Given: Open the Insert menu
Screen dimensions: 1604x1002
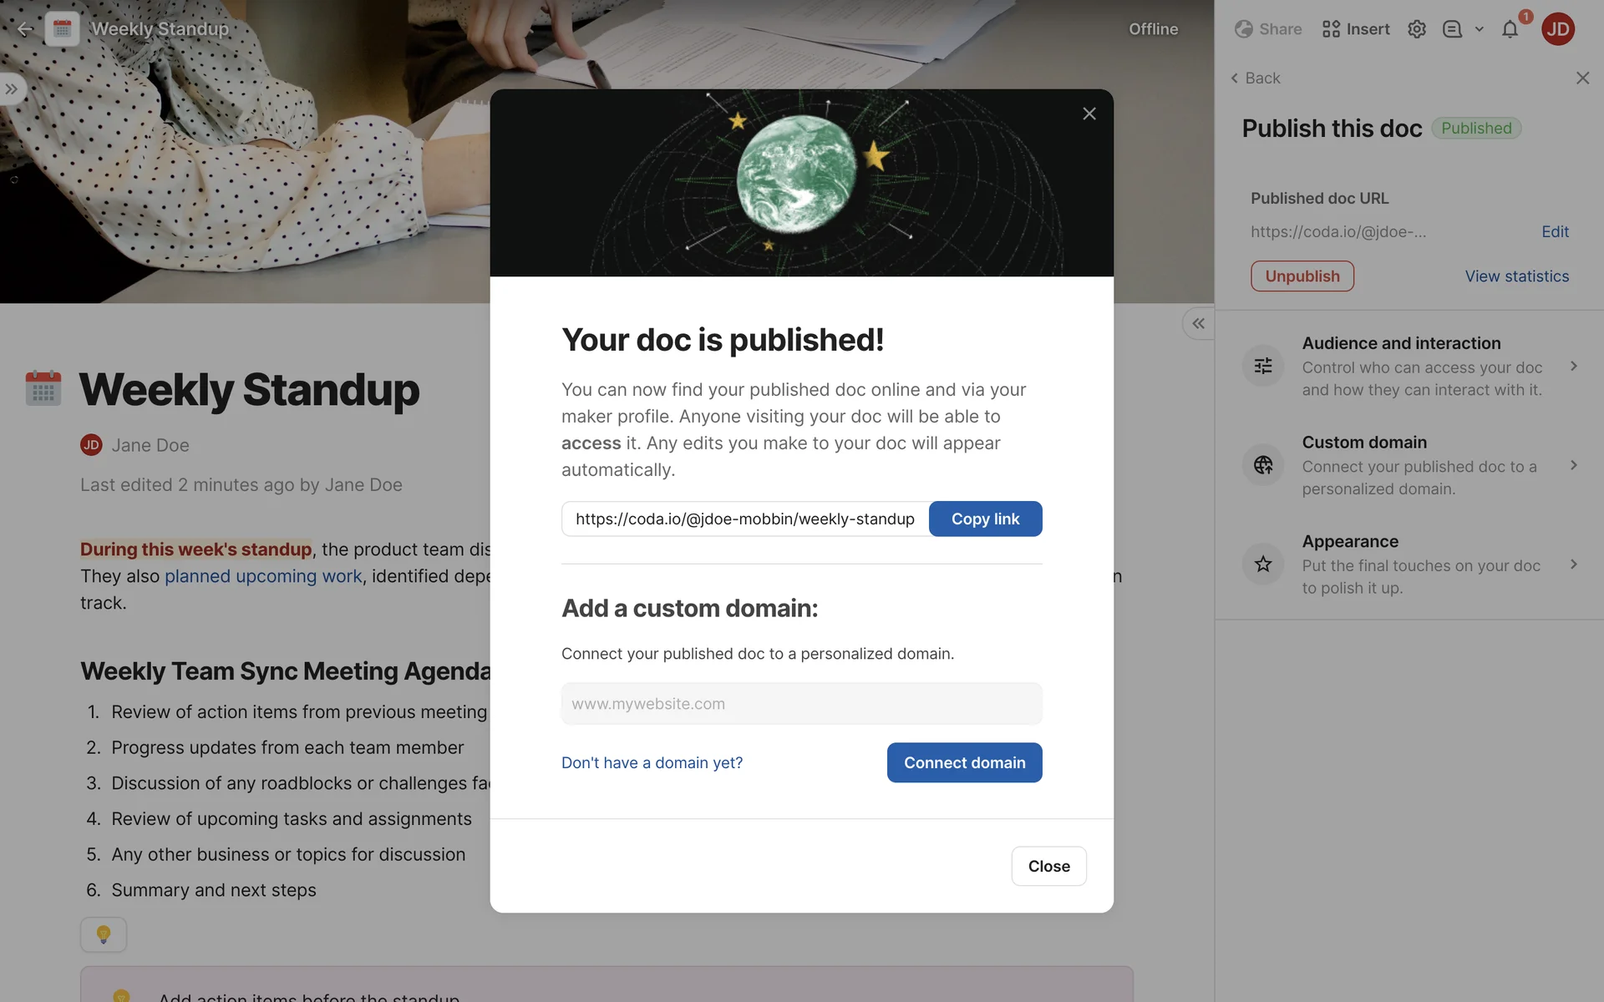Looking at the screenshot, I should (x=1356, y=29).
